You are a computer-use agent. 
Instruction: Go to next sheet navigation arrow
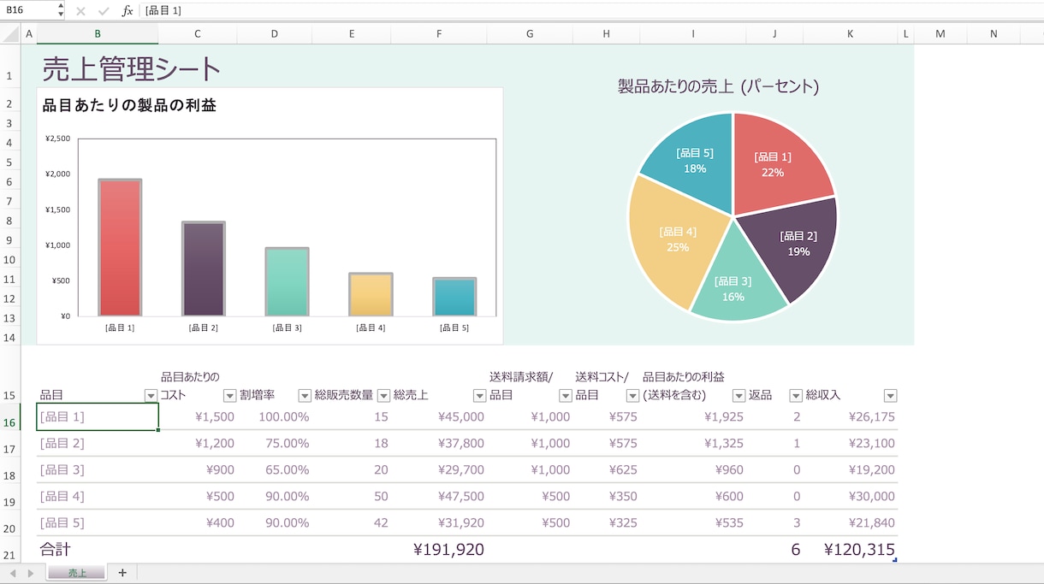(x=31, y=573)
